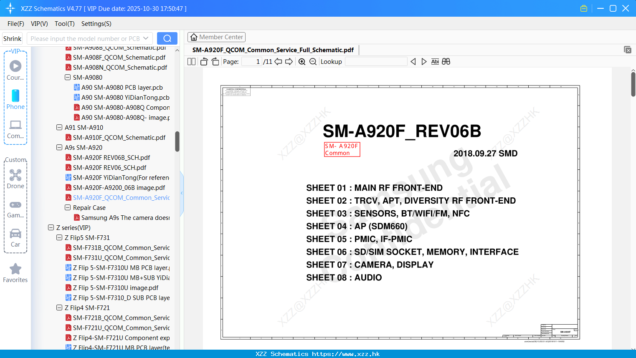
Task: Open Z Flip4-SM-F721U Component file
Action: [121, 338]
